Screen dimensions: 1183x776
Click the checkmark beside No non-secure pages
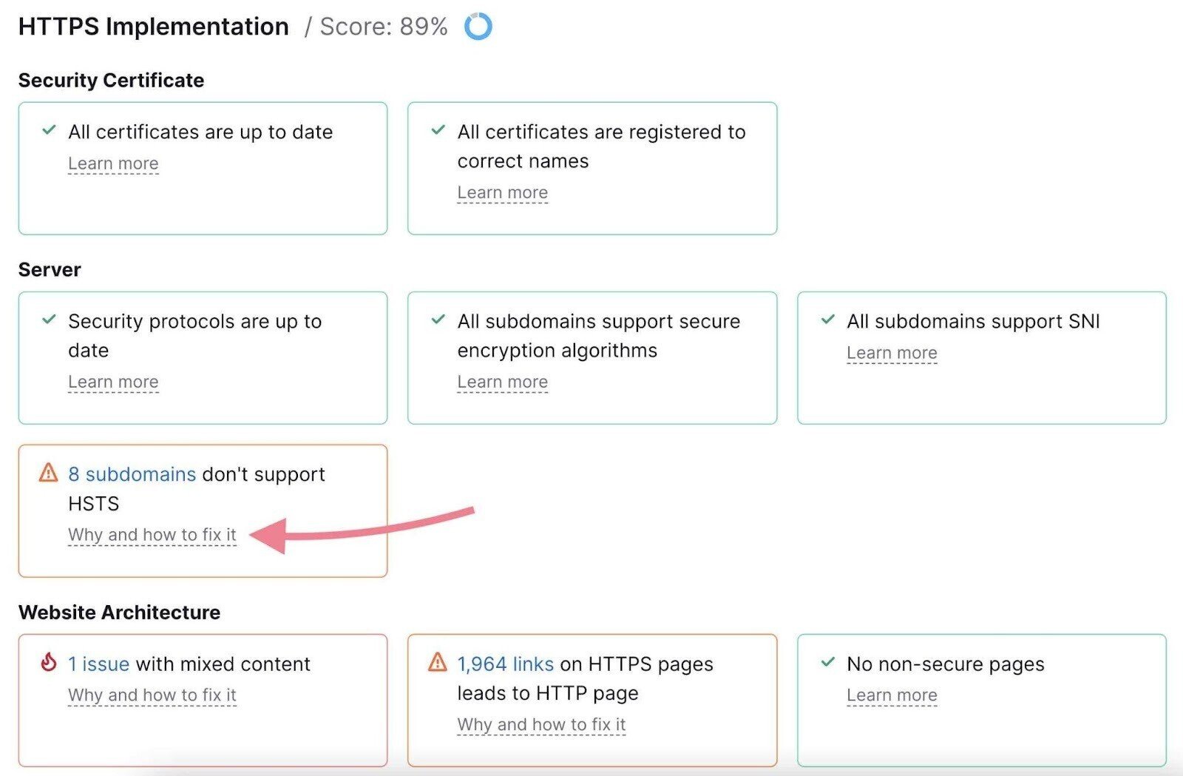(827, 663)
